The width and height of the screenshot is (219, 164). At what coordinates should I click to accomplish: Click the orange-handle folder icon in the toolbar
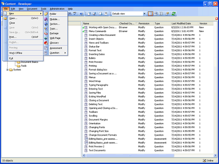pos(167,14)
